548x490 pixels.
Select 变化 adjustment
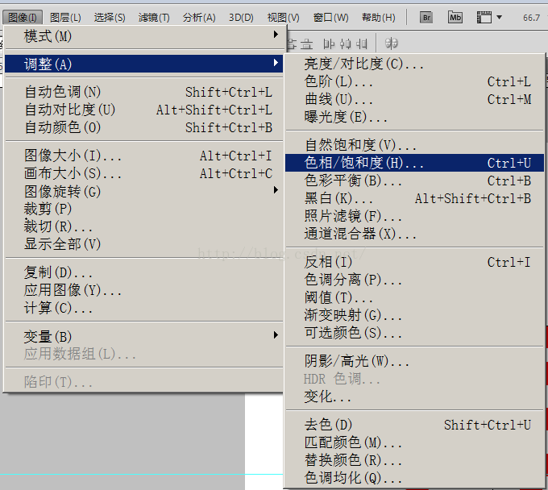tap(414, 397)
